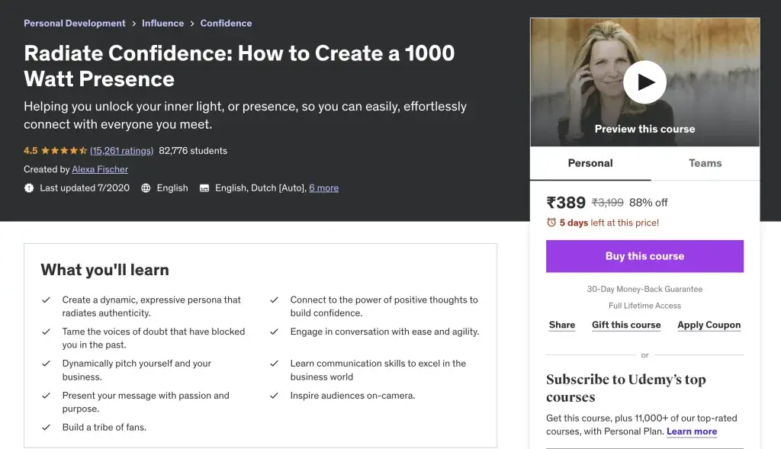Select the Personal tab
The height and width of the screenshot is (449, 781).
point(590,163)
